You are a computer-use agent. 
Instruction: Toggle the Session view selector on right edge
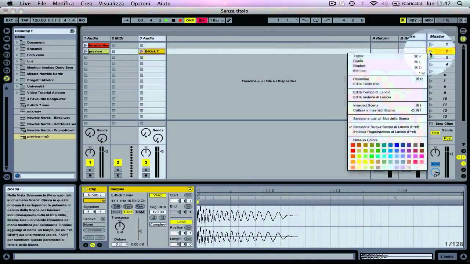[x=463, y=39]
